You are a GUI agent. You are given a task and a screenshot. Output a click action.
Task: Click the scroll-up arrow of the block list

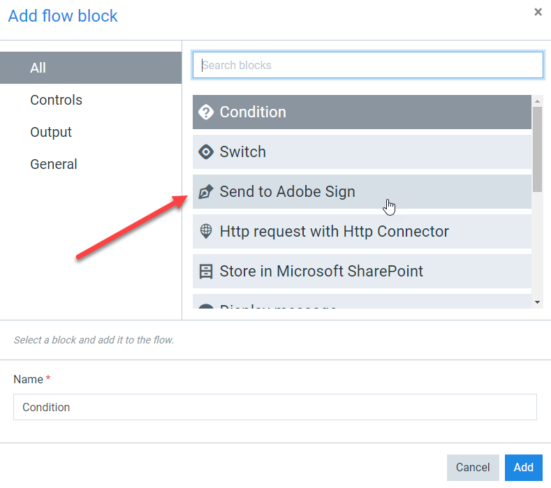click(x=537, y=101)
